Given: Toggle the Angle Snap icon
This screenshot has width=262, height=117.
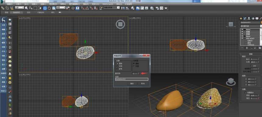Looking at the screenshot, I should click(87, 8).
